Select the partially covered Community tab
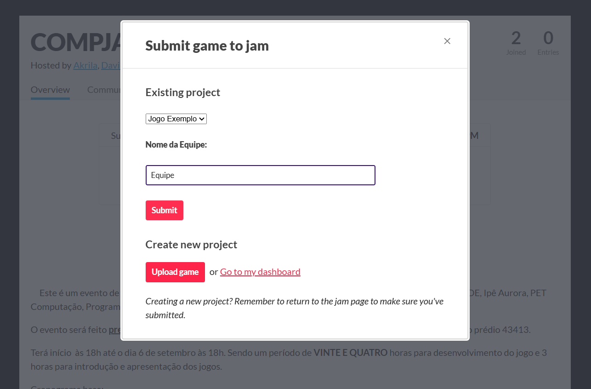Image resolution: width=591 pixels, height=389 pixels. tap(104, 90)
